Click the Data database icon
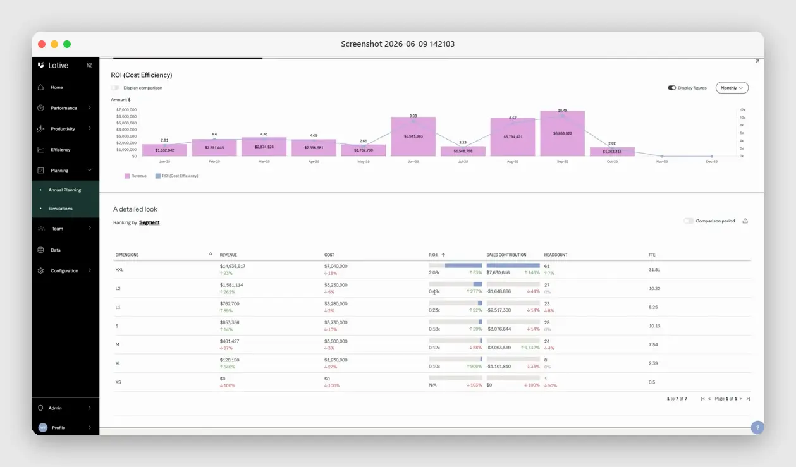This screenshot has width=796, height=467. [x=40, y=250]
